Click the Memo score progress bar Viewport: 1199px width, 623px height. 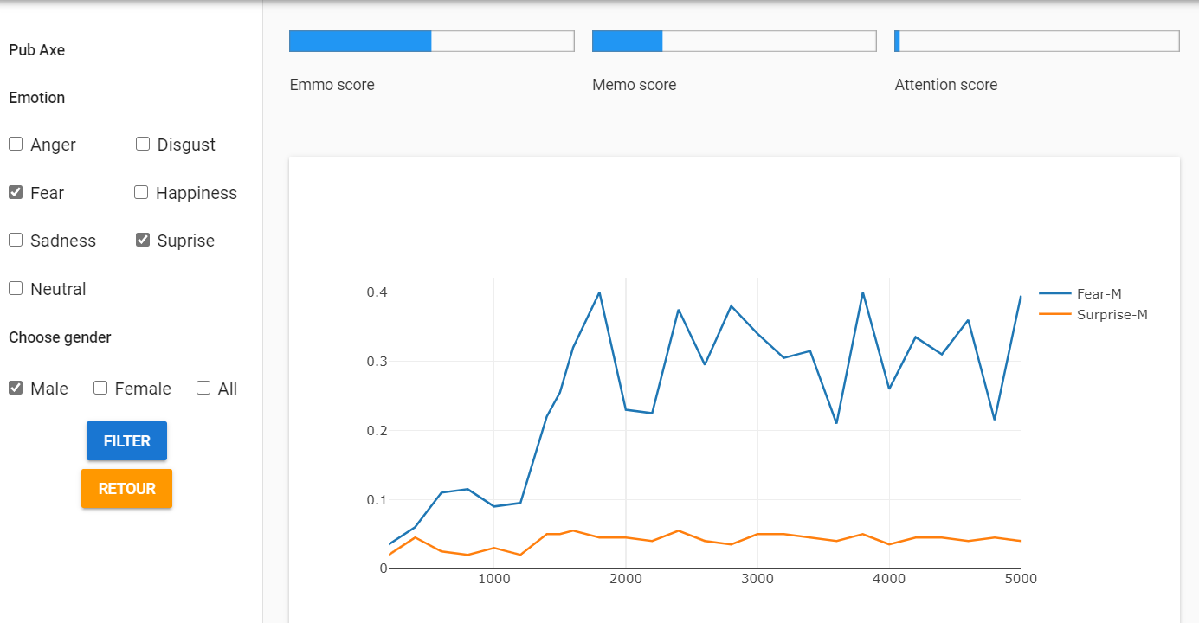(733, 42)
